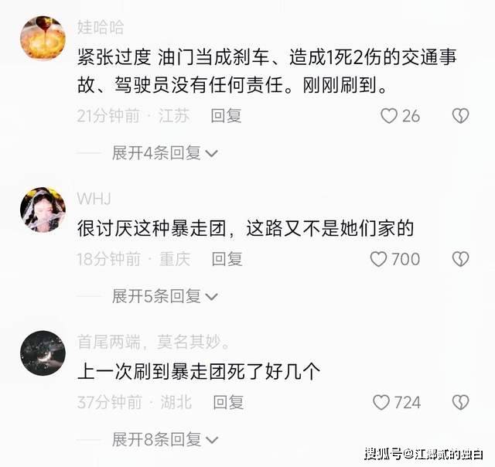The image size is (495, 467).
Task: Open WHJ's profile avatar
Action: 43,210
